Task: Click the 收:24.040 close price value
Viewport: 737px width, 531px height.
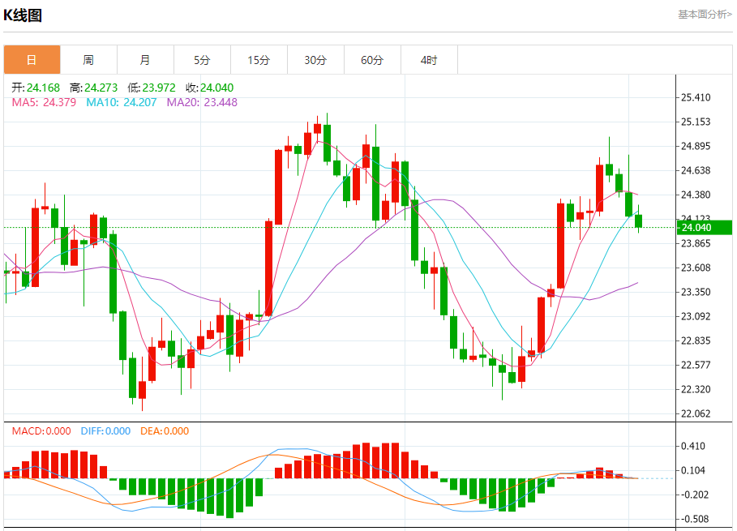Action: click(x=210, y=88)
